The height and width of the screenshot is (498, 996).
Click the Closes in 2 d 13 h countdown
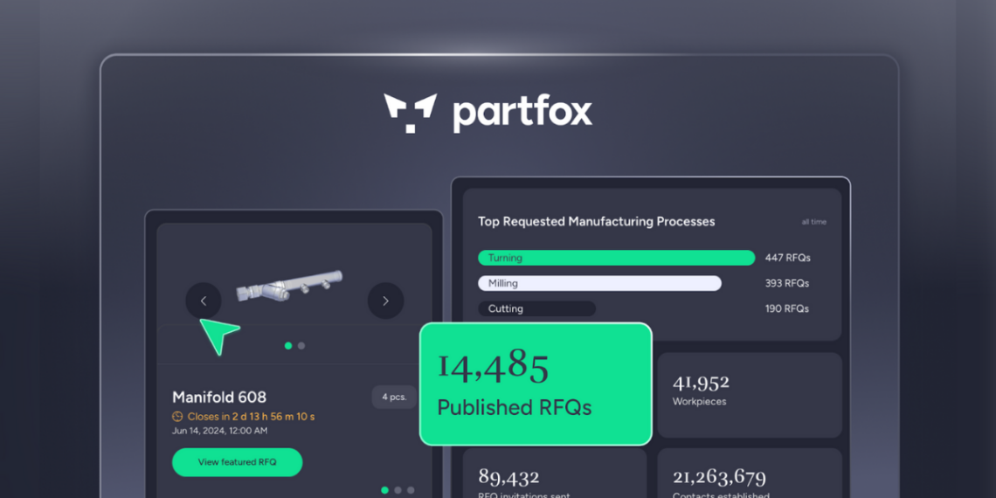(x=251, y=417)
